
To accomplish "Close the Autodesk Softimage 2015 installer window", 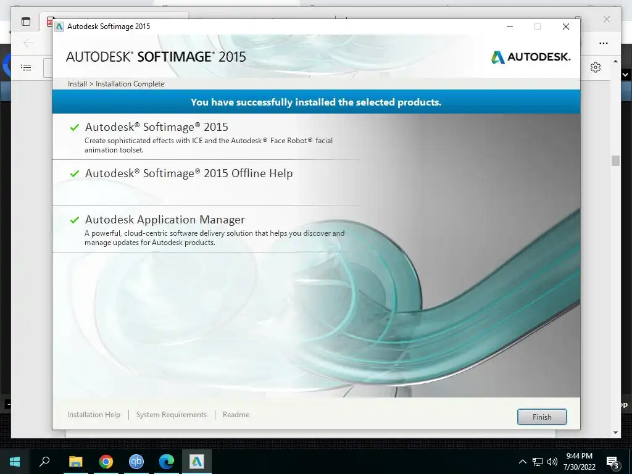I will (x=566, y=27).
